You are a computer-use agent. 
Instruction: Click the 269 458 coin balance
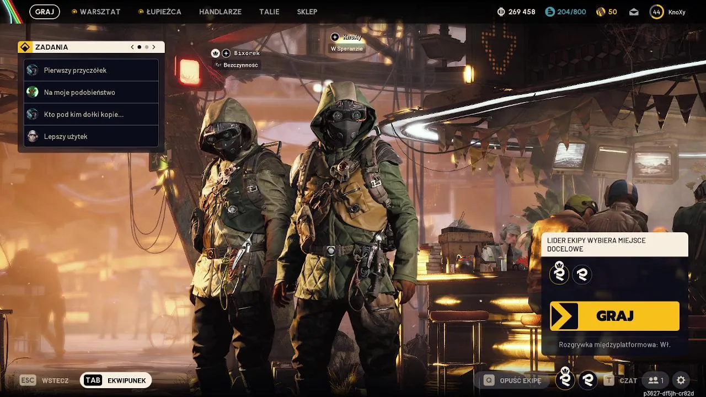(x=522, y=12)
